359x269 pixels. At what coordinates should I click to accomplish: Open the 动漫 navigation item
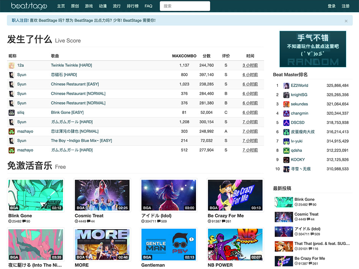pos(103,6)
